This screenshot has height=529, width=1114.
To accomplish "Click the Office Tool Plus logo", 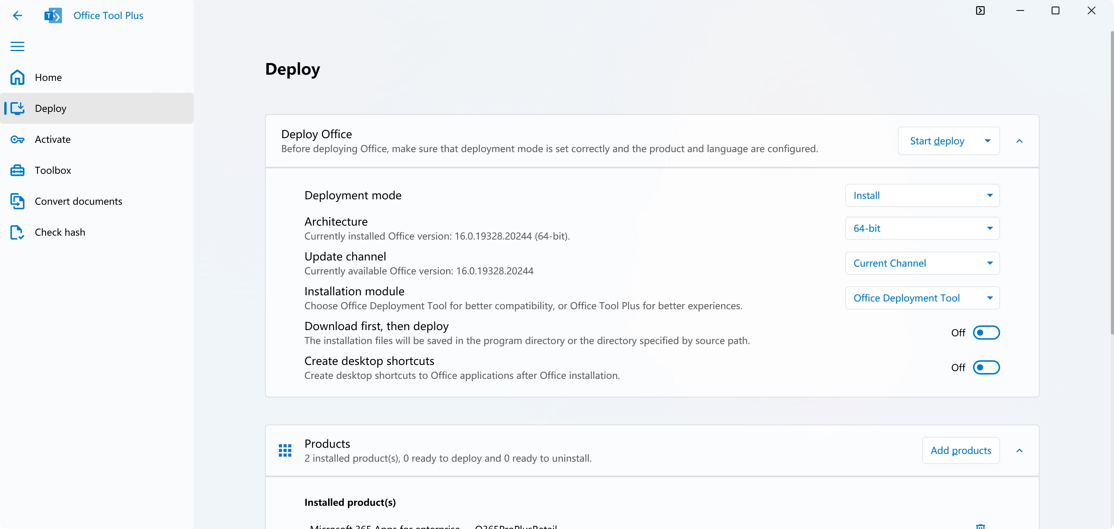I will [x=53, y=15].
